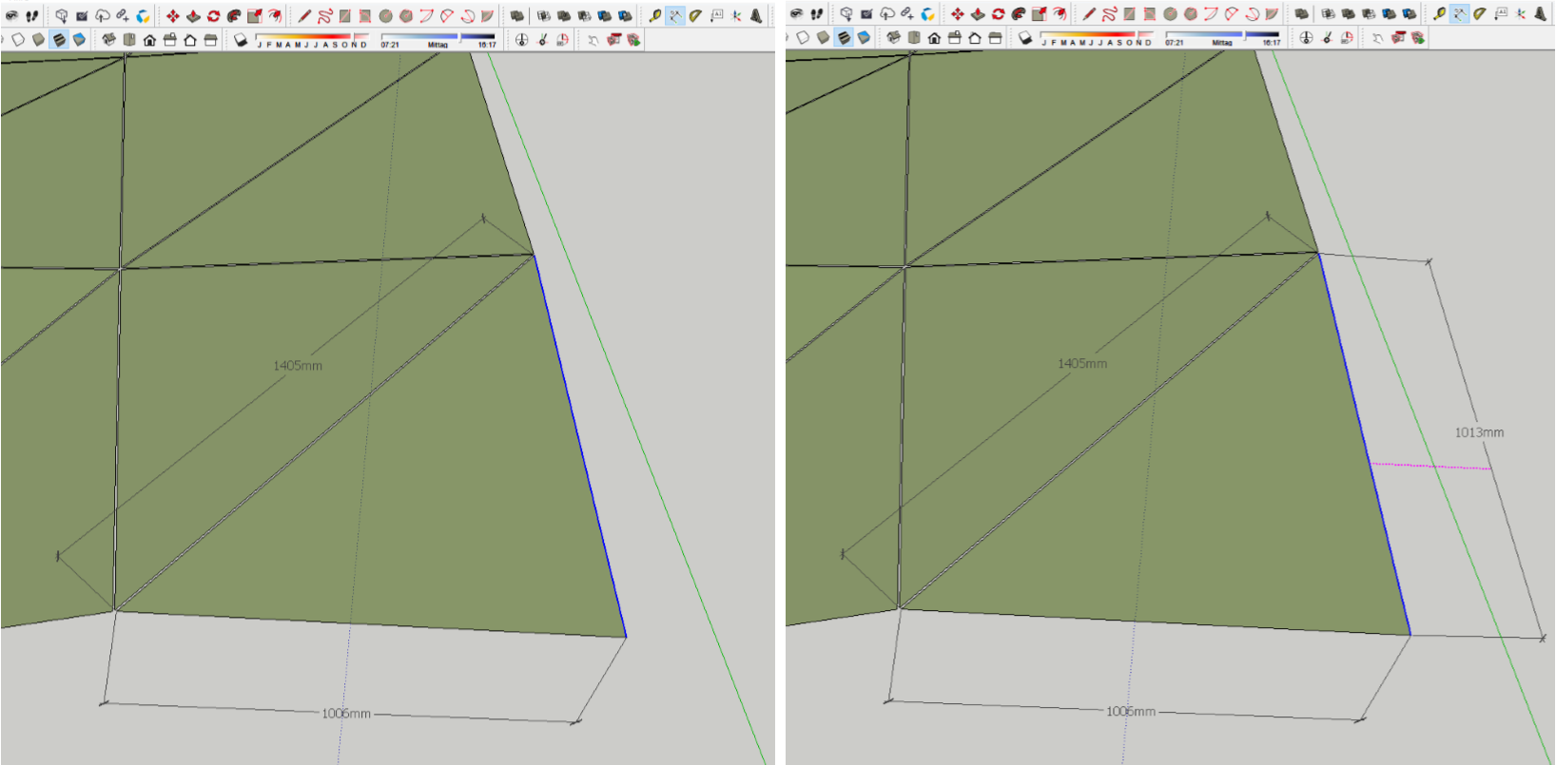The image size is (1556, 765).
Task: Choose the Line pencil tool in the left toolbar
Action: coord(304,16)
